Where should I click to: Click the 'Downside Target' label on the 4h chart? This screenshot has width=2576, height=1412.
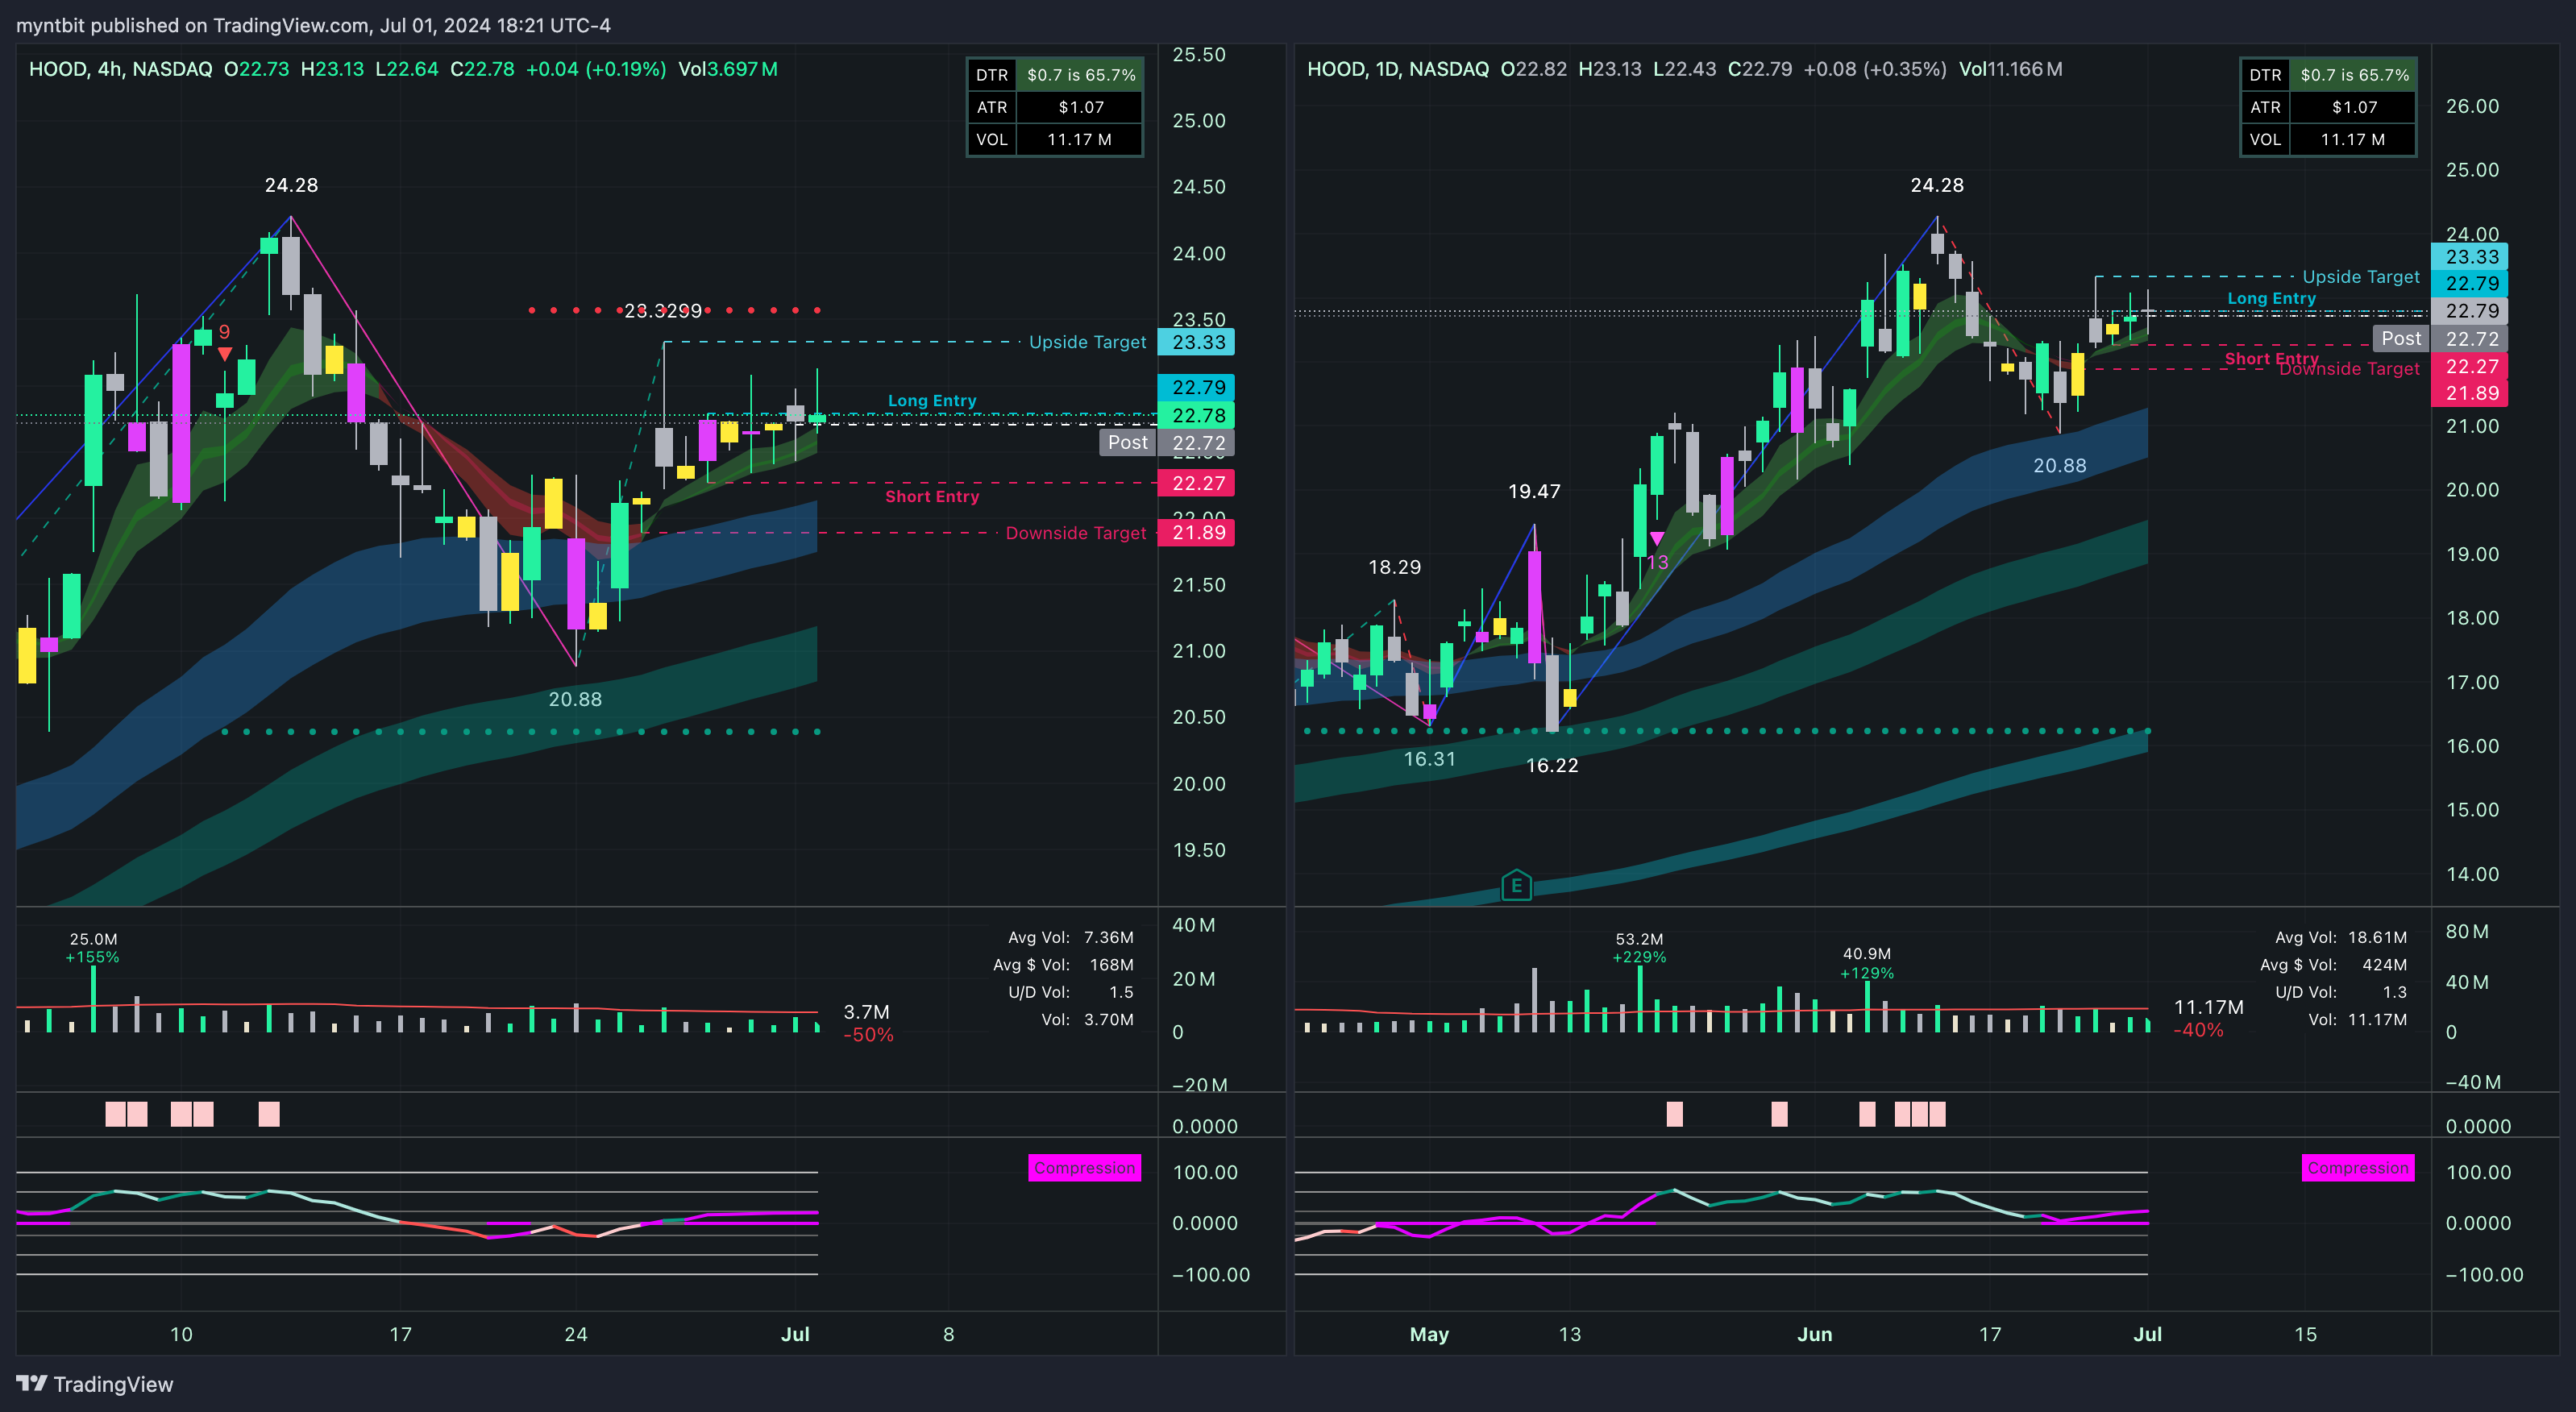coord(1076,533)
